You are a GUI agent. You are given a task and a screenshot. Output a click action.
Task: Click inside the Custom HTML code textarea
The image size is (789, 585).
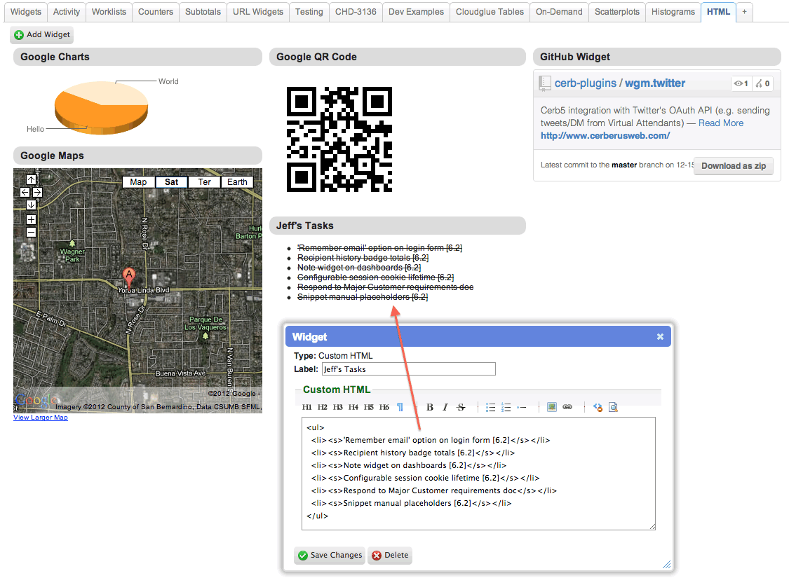click(478, 474)
